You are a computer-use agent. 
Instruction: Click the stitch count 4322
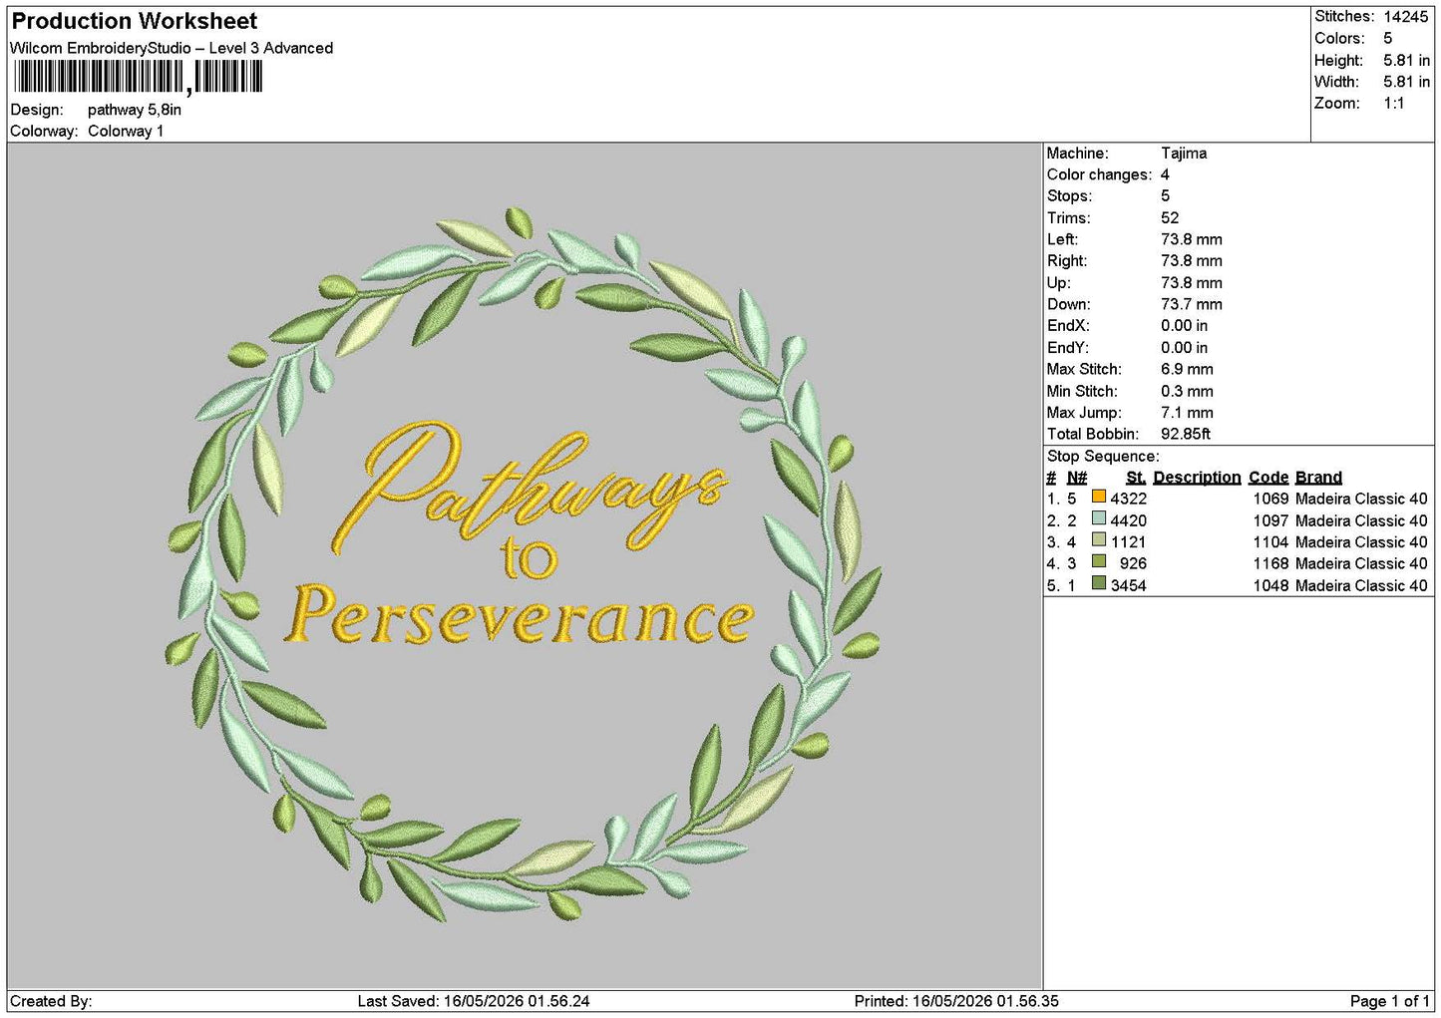(1129, 499)
